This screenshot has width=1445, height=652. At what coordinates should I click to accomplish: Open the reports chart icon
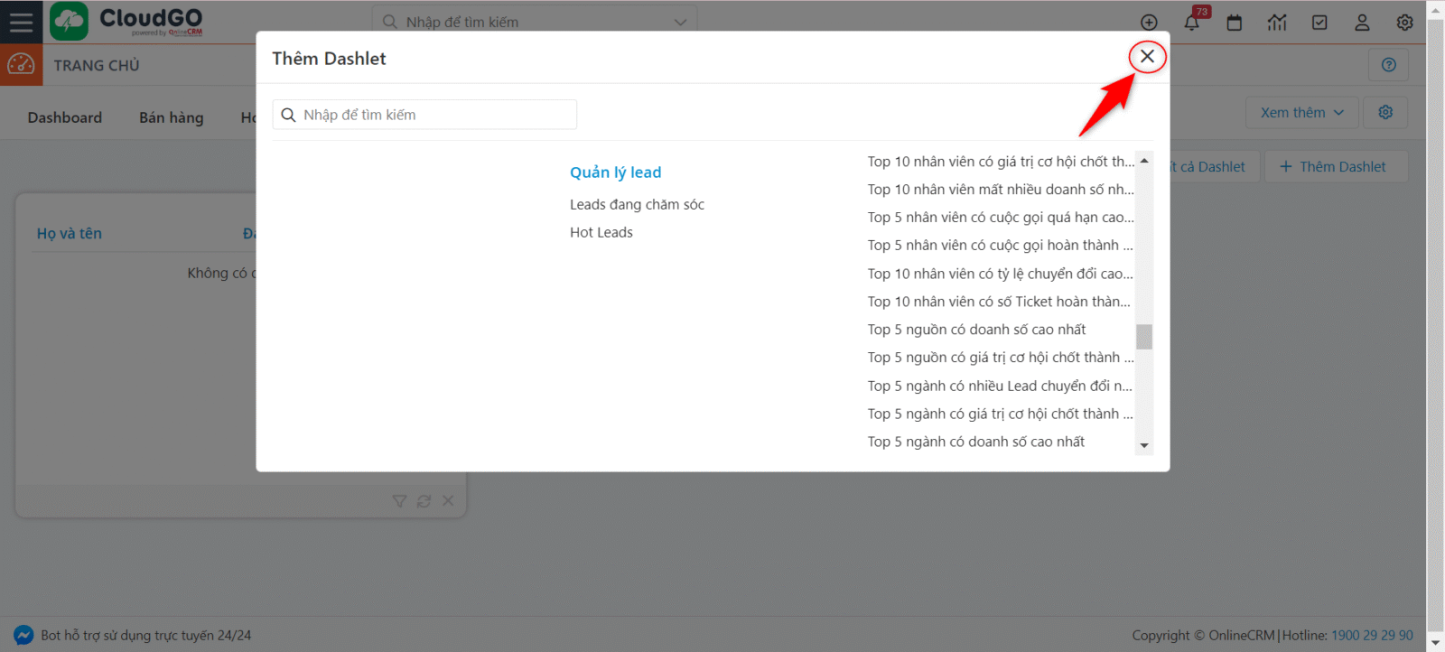tap(1277, 23)
